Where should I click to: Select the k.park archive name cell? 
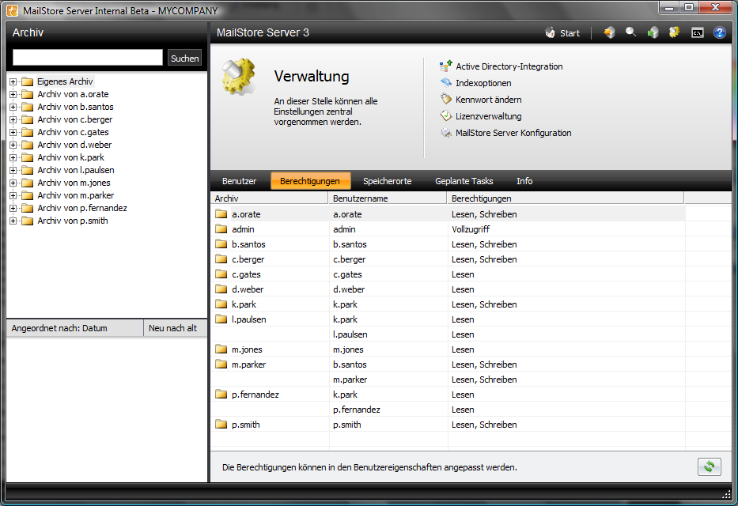pyautogui.click(x=244, y=304)
